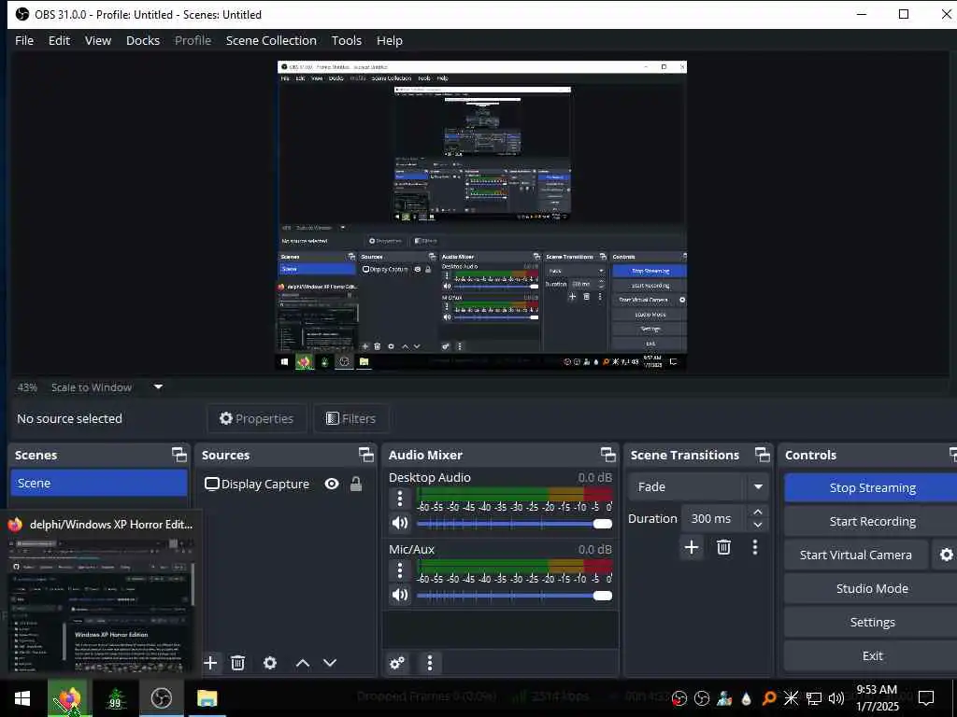Add a transition with plus icon
Screen dimensions: 957x717
pyautogui.click(x=692, y=547)
